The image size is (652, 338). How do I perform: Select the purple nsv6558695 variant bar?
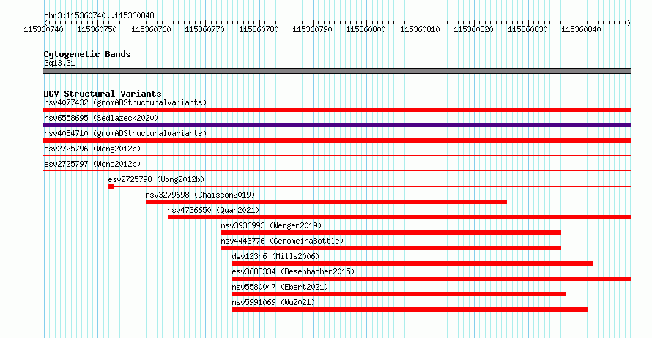point(337,125)
